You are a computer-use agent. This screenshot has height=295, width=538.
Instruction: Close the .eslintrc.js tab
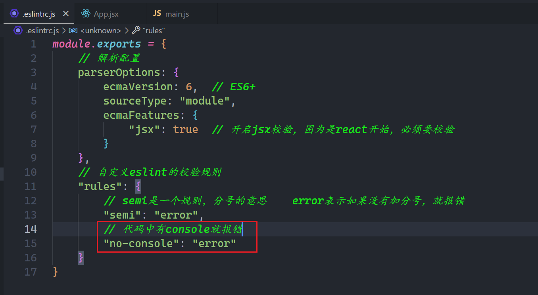[66, 14]
